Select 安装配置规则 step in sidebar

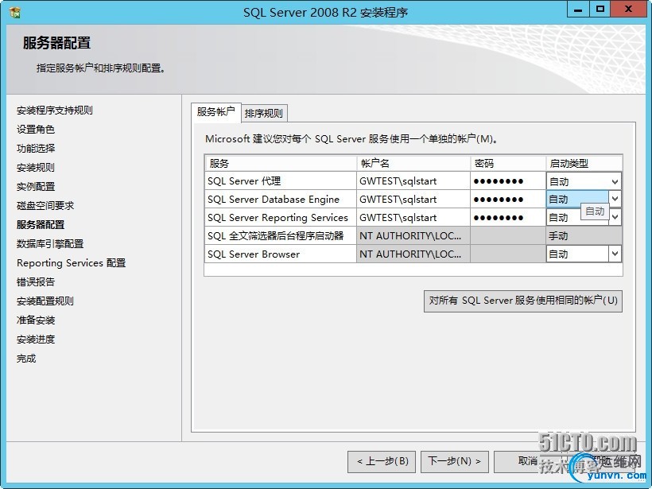pos(45,301)
